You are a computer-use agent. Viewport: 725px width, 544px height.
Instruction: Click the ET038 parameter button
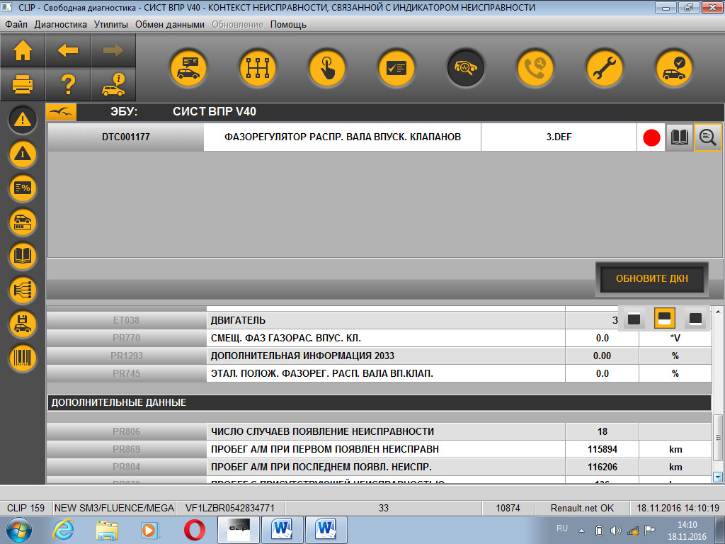coord(126,320)
